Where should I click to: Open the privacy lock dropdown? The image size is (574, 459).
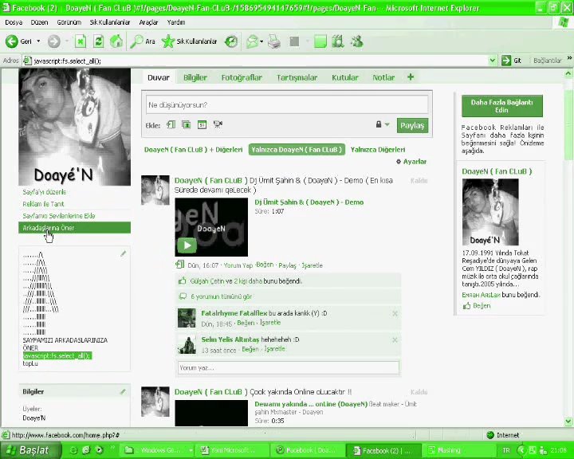click(383, 124)
